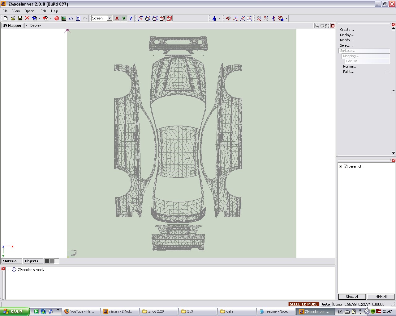Open the UV Mapper view dropdown
The width and height of the screenshot is (396, 316).
tap(12, 26)
